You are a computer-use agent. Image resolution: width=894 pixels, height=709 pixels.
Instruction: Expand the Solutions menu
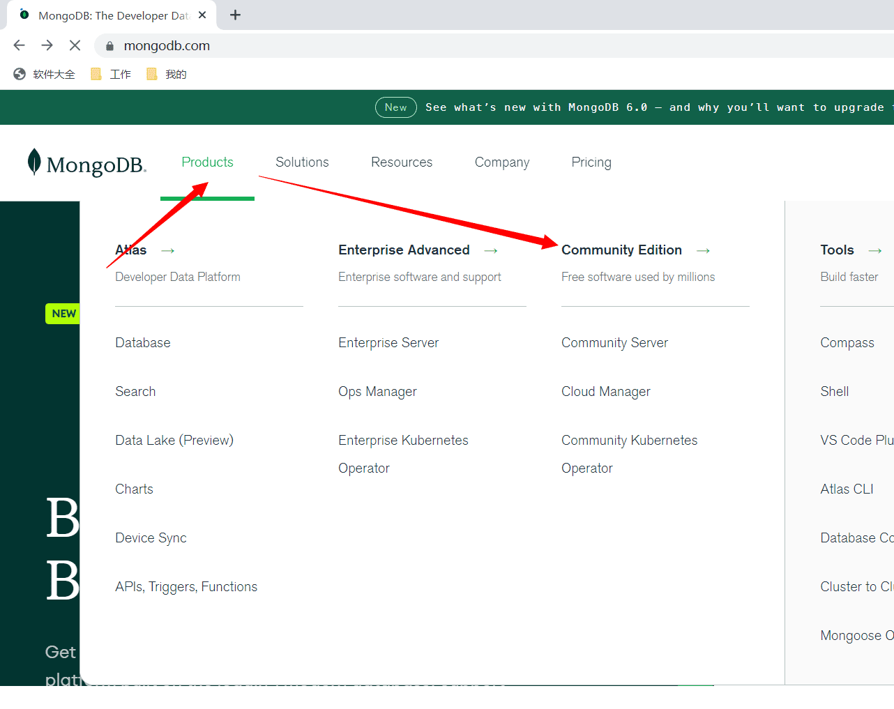[x=302, y=162]
